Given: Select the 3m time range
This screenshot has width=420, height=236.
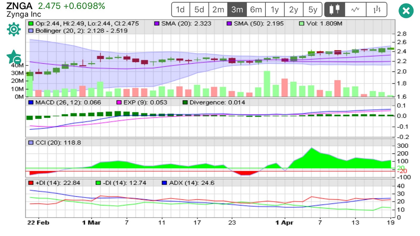Looking at the screenshot, I should 237,10.
